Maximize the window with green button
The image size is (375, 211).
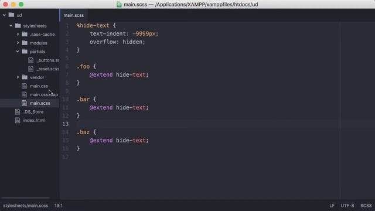21,4
